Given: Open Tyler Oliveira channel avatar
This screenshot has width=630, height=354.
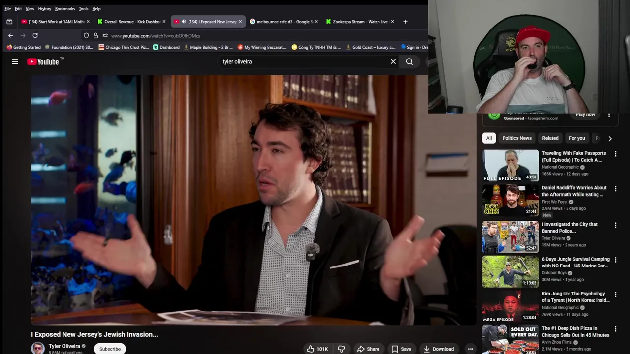Looking at the screenshot, I should (x=38, y=348).
